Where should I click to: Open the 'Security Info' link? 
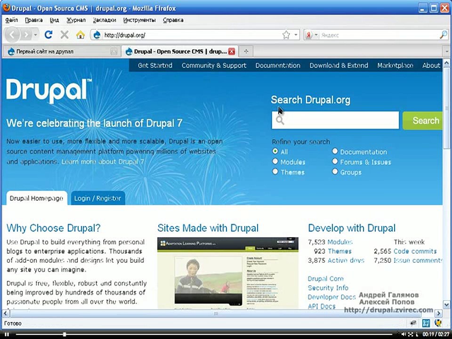pos(328,288)
